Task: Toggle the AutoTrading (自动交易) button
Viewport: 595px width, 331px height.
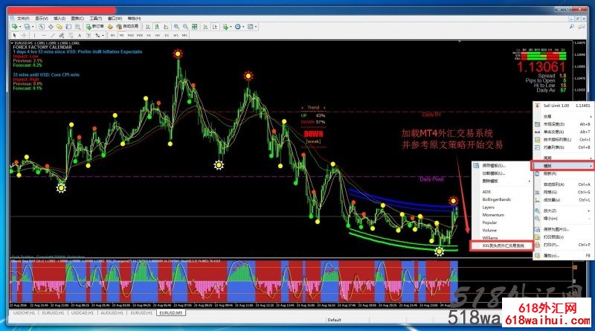Action: (127, 27)
